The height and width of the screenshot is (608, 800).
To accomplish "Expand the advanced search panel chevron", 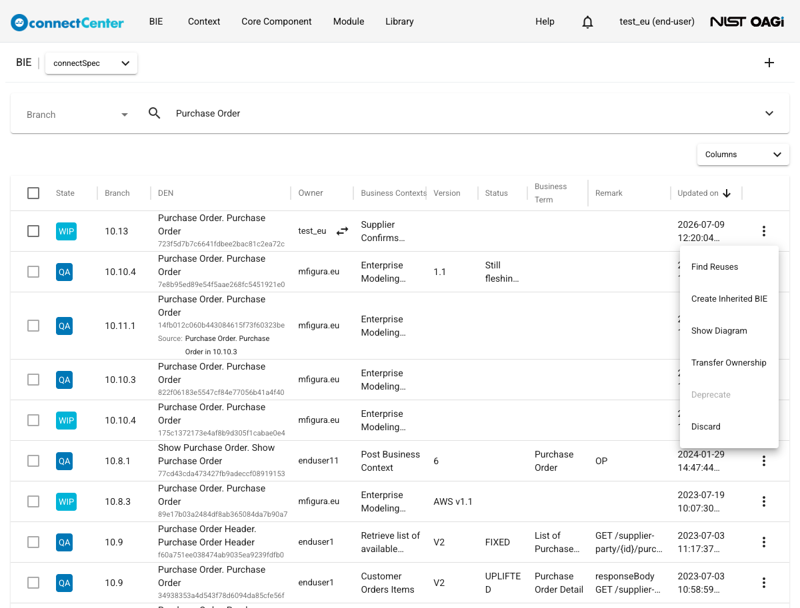I will (x=769, y=113).
